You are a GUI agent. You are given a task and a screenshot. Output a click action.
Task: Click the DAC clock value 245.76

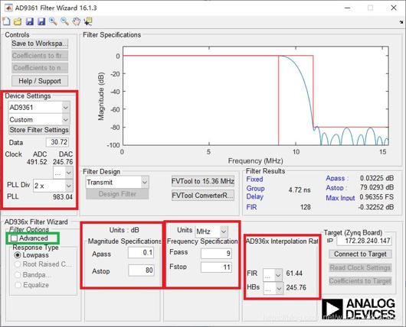coord(63,162)
